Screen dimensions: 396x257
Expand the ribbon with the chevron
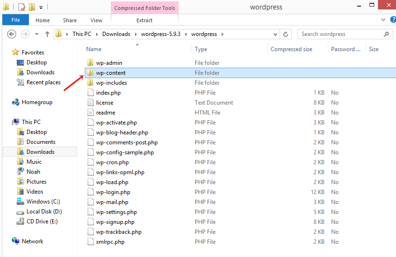click(x=383, y=20)
